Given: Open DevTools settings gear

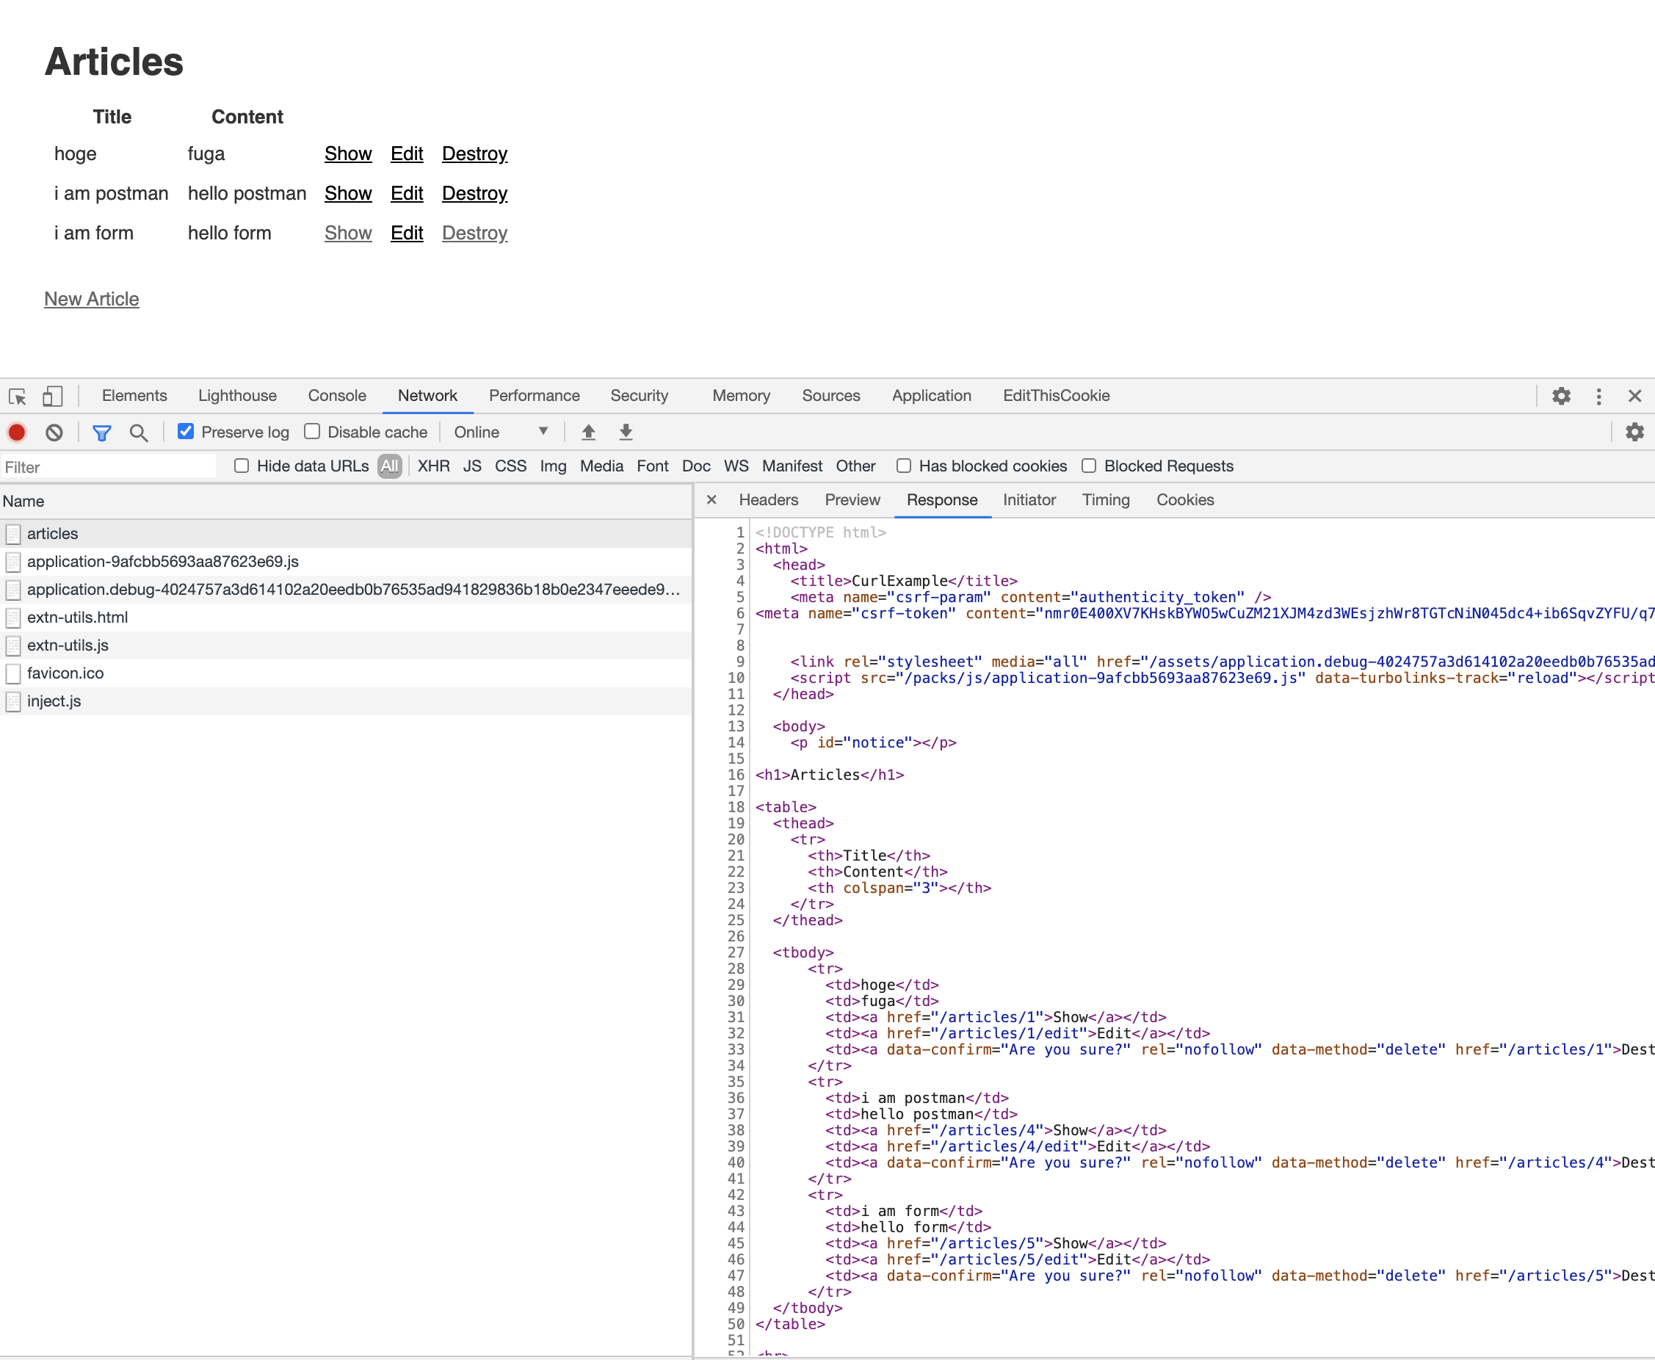Looking at the screenshot, I should point(1561,397).
